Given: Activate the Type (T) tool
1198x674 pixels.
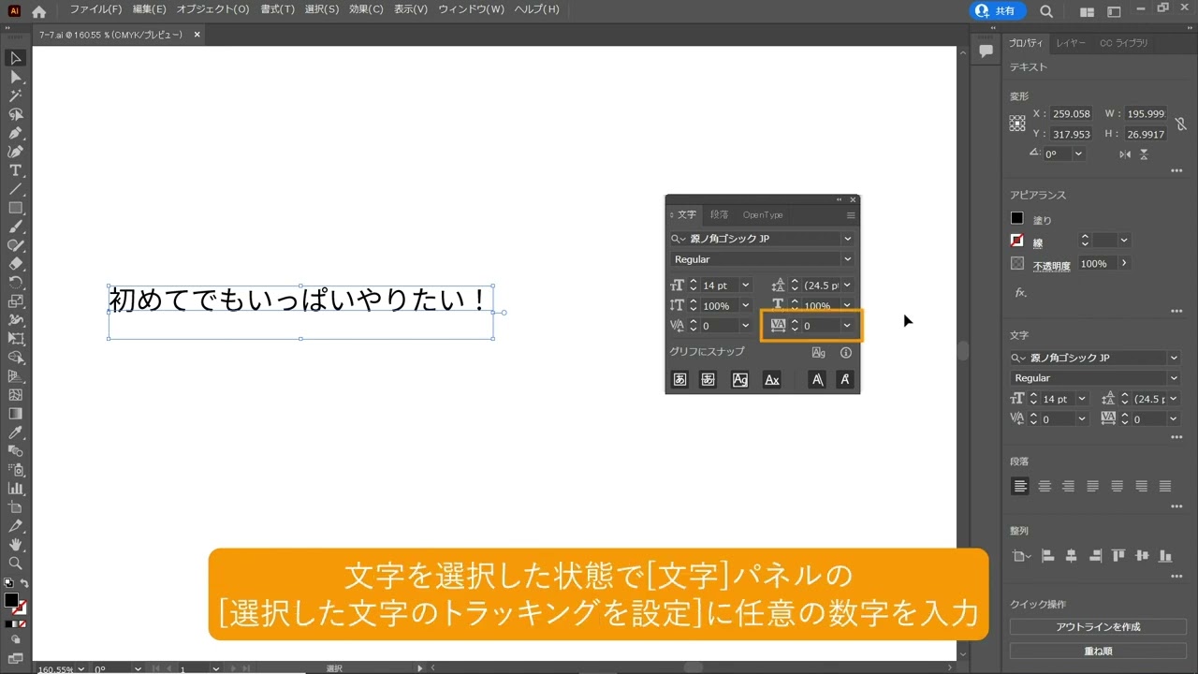Looking at the screenshot, I should pos(16,170).
